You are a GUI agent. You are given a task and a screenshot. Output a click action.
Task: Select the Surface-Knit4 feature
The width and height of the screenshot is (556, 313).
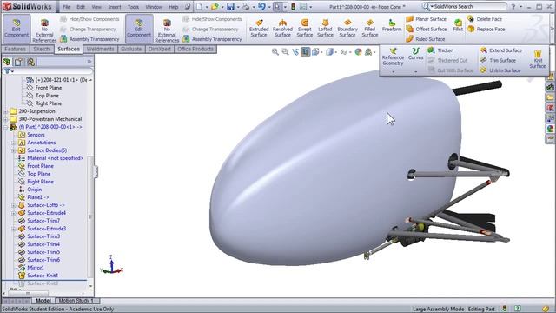tap(38, 276)
